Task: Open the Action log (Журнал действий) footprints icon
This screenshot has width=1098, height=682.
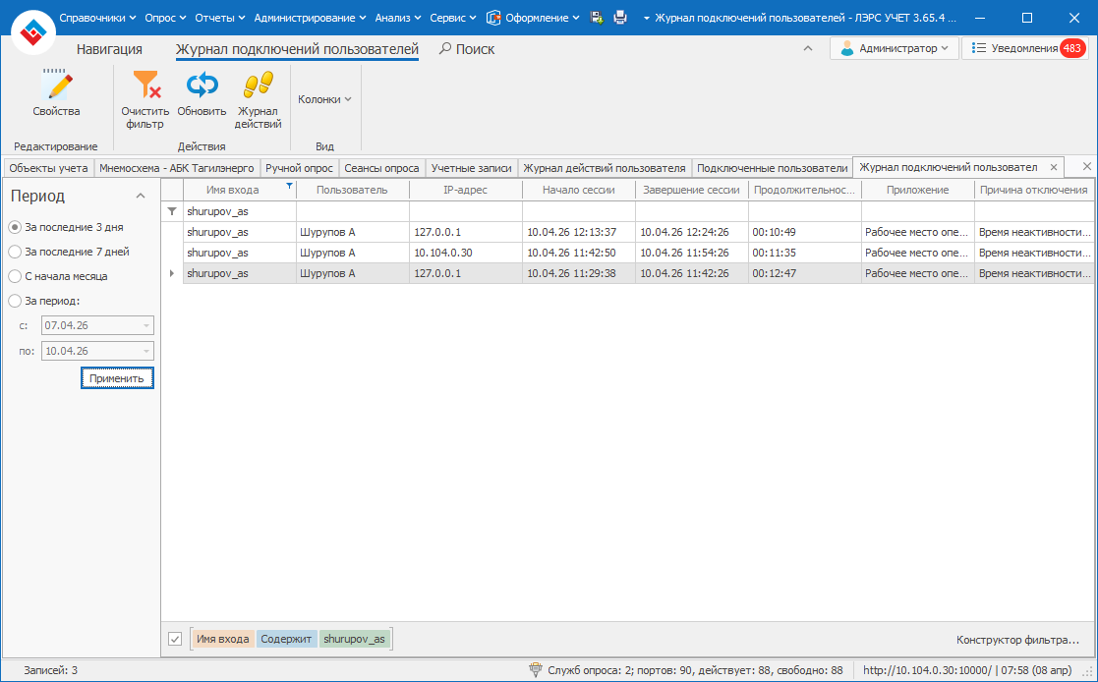Action: point(258,86)
